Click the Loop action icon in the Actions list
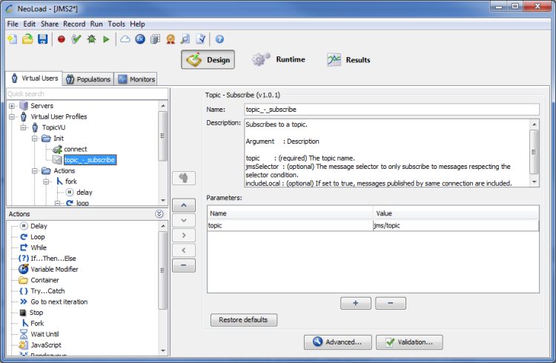This screenshot has height=363, width=556. (x=24, y=237)
